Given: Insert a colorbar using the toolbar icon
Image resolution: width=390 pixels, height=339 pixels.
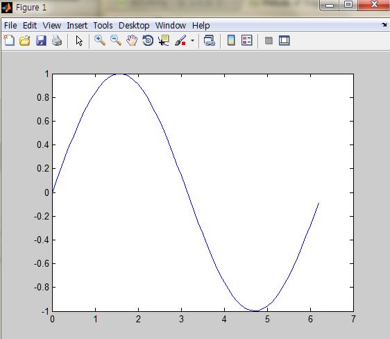Looking at the screenshot, I should tap(231, 40).
